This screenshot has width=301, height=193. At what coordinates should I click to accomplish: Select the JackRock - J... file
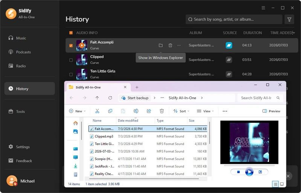point(148,166)
